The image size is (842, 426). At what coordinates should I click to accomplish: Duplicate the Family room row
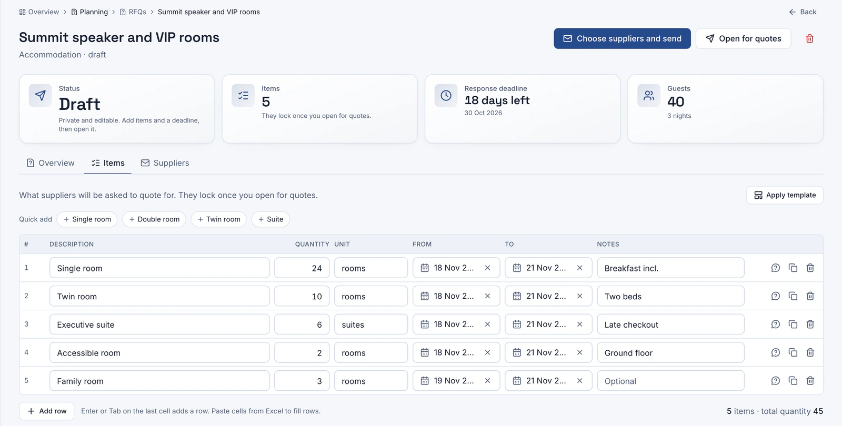pyautogui.click(x=793, y=381)
